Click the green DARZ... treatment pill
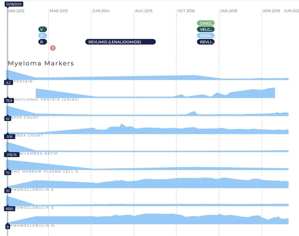Screen dimensions: 299x236 click(x=206, y=23)
